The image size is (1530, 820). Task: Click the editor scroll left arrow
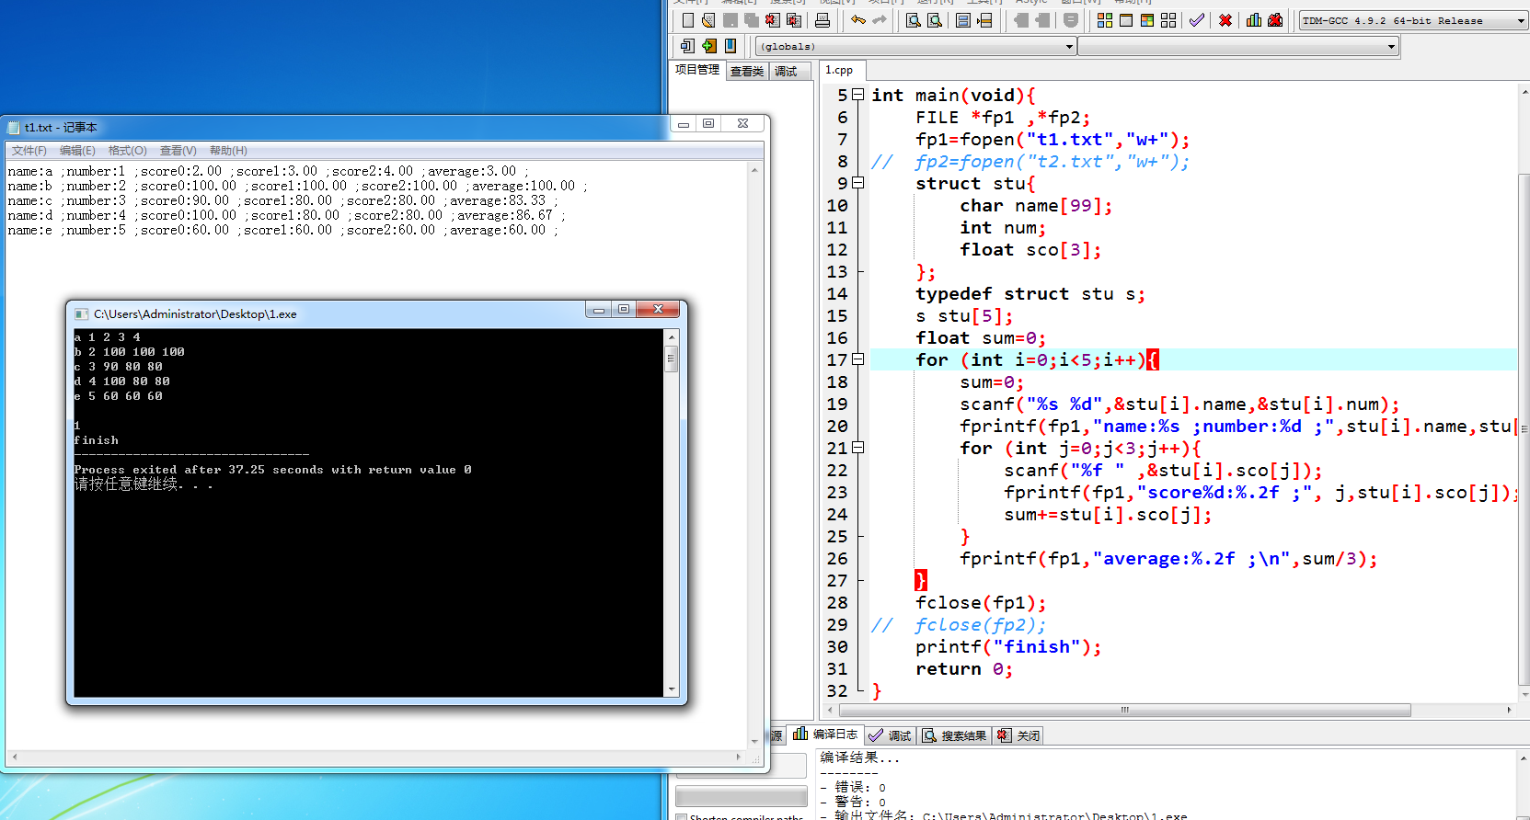830,710
